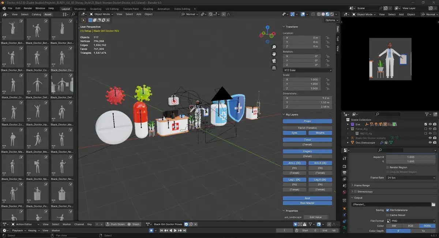
Task: Click the play animation button in timeline
Action: 175,230
